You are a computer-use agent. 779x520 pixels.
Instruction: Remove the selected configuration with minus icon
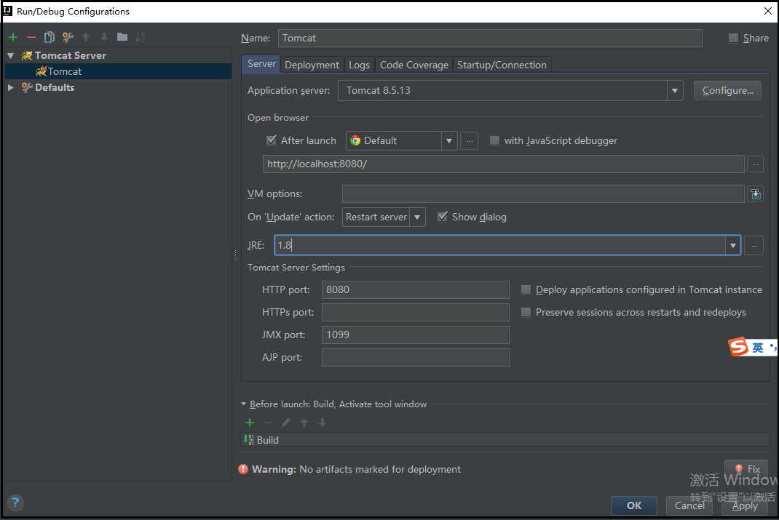click(x=31, y=37)
